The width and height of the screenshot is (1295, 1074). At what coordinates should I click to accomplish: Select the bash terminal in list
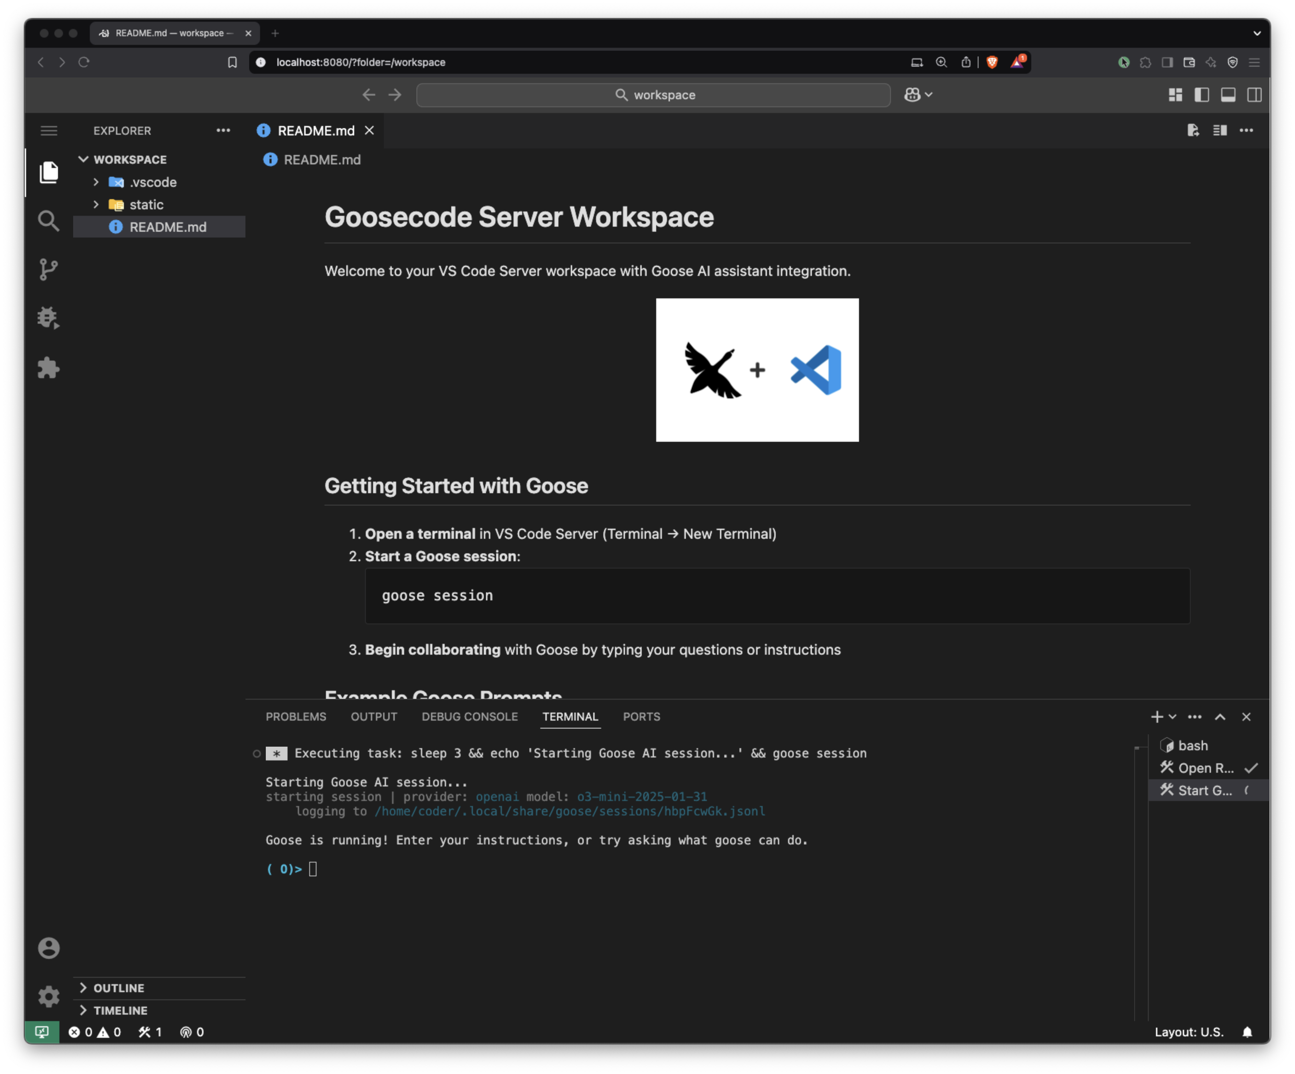(x=1193, y=745)
